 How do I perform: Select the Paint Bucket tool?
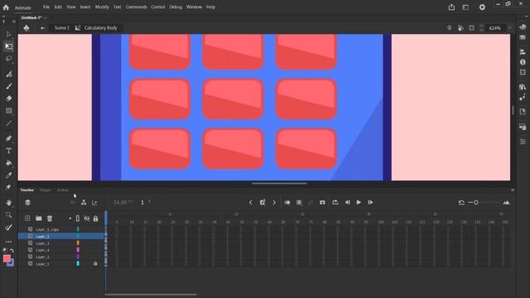click(x=9, y=163)
